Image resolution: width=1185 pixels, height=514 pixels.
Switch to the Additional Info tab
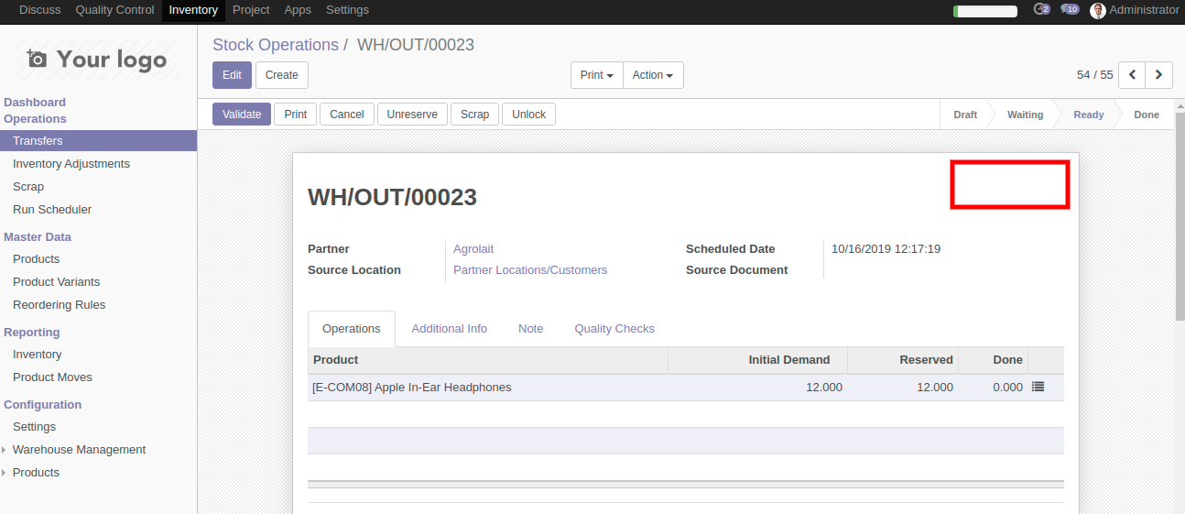pyautogui.click(x=449, y=329)
